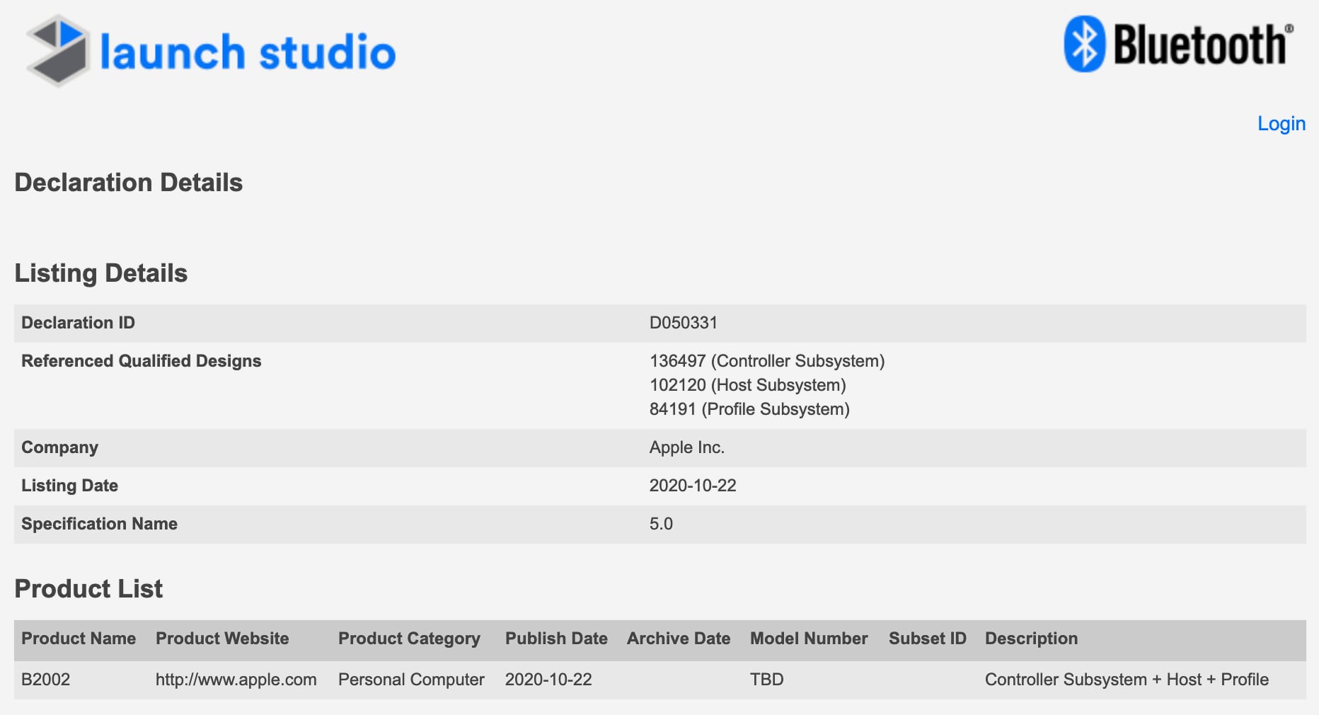
Task: Select the Referenced Qualified Designs label
Action: click(x=142, y=361)
